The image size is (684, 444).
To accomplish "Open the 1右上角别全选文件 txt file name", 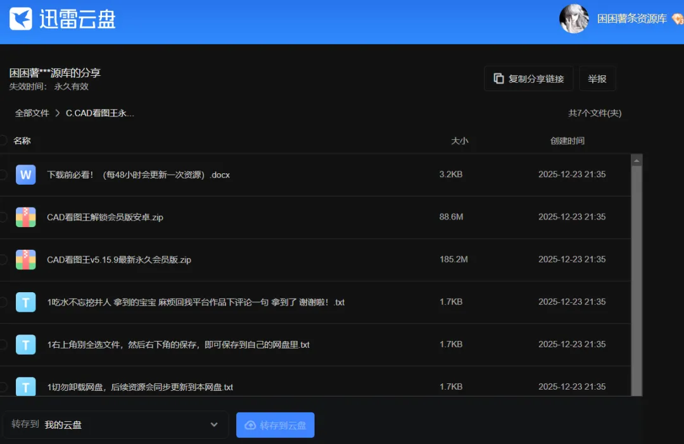I will click(179, 345).
